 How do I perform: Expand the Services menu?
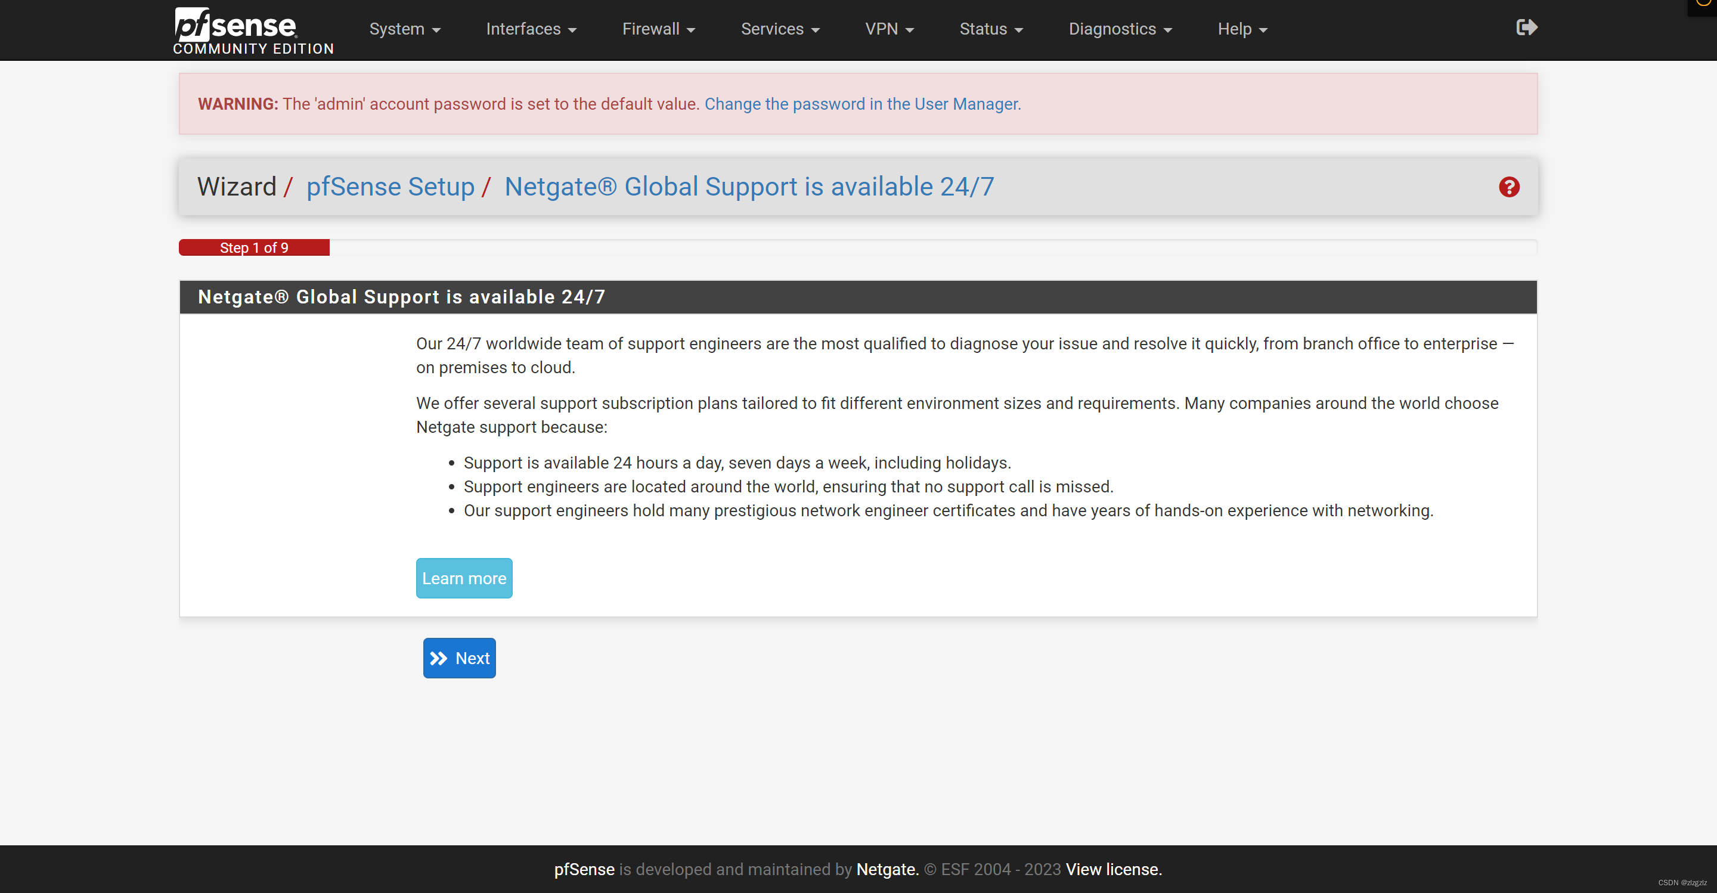780,29
